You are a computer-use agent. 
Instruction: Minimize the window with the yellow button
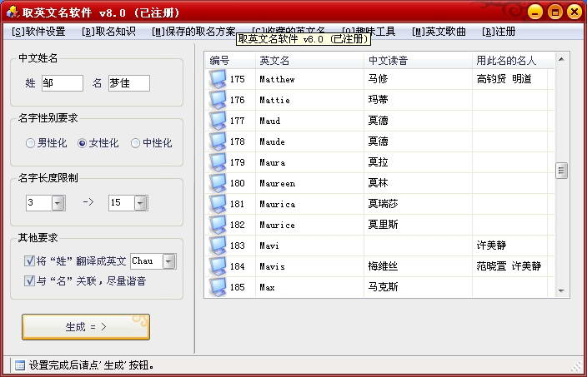(x=535, y=12)
